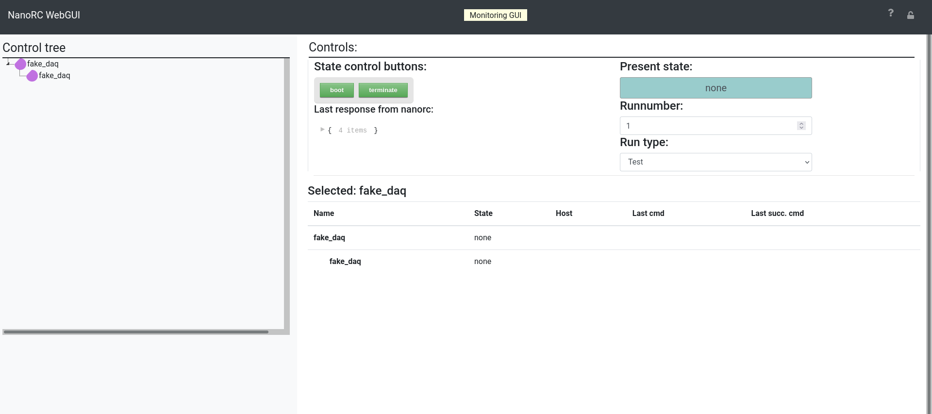This screenshot has height=414, width=932.
Task: Click the purple node icon of root fake_daq
Action: 20,64
